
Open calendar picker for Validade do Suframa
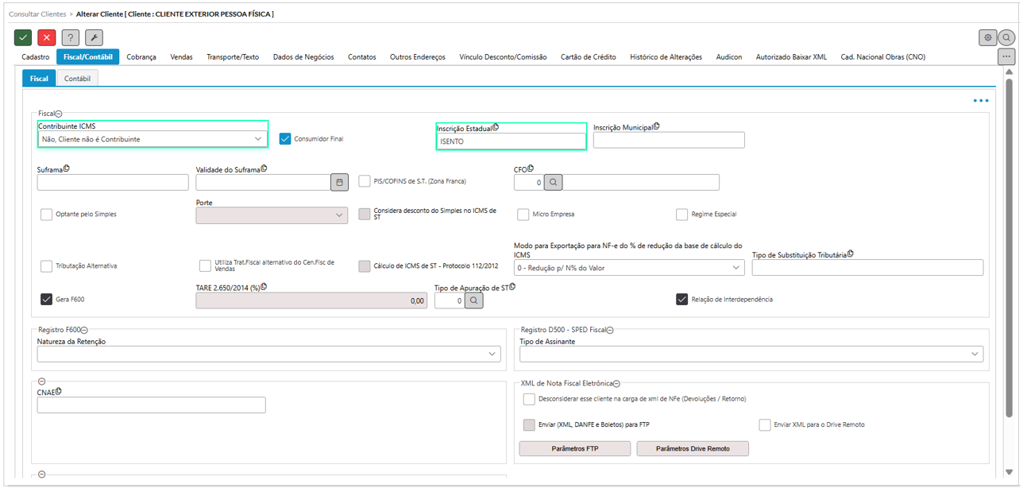pos(339,182)
